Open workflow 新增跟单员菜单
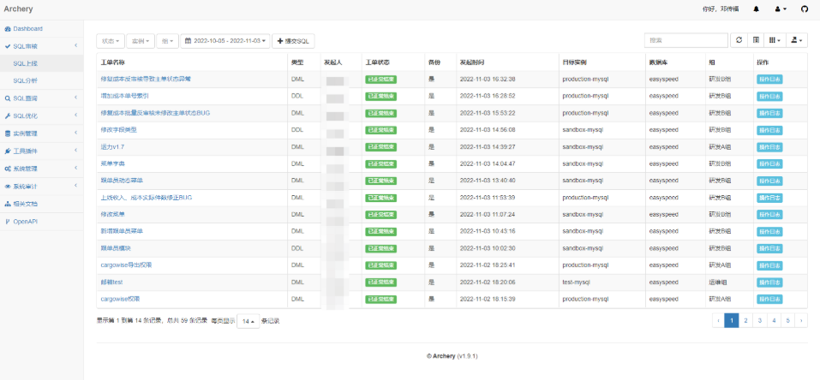 click(x=122, y=230)
